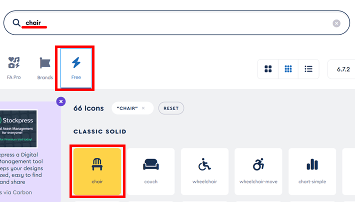Open the 6.7.2 version dropdown
The image size is (355, 202).
pos(342,69)
